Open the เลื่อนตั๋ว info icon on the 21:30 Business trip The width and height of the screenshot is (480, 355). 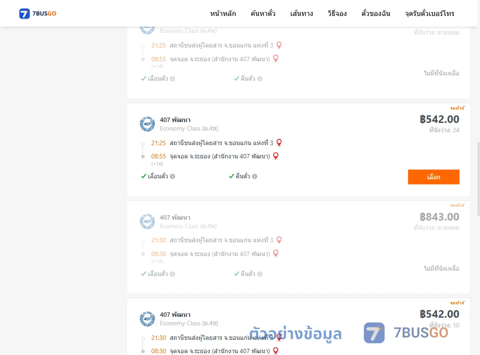tap(172, 274)
